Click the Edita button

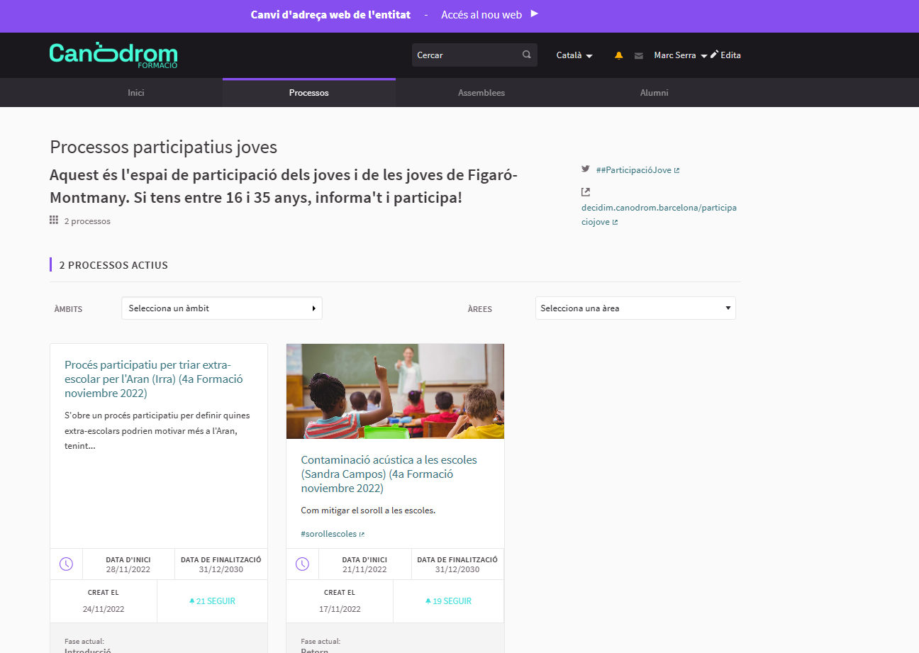pyautogui.click(x=725, y=55)
